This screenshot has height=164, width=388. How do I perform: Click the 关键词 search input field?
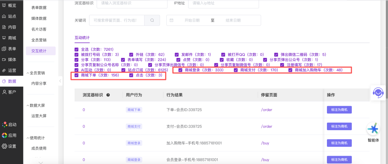[117, 20]
